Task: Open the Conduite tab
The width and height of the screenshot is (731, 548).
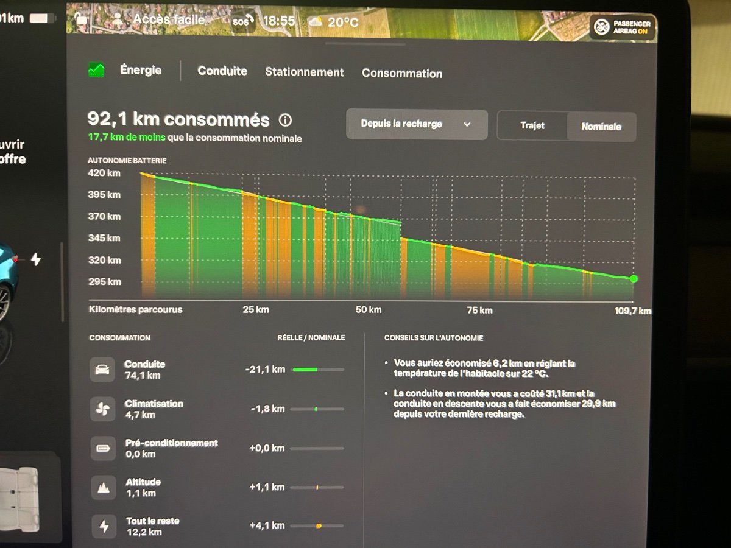Action: tap(222, 71)
